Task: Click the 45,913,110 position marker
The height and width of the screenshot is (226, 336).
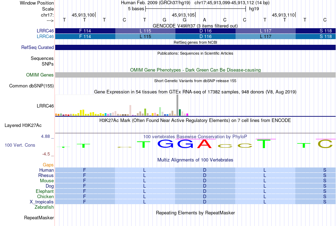Action: pos(283,15)
